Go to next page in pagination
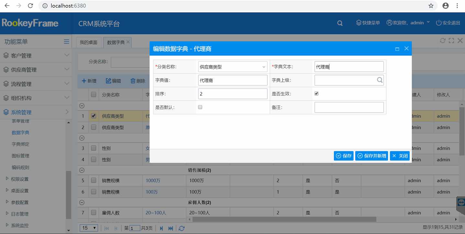This screenshot has height=234, width=465. pos(161,228)
